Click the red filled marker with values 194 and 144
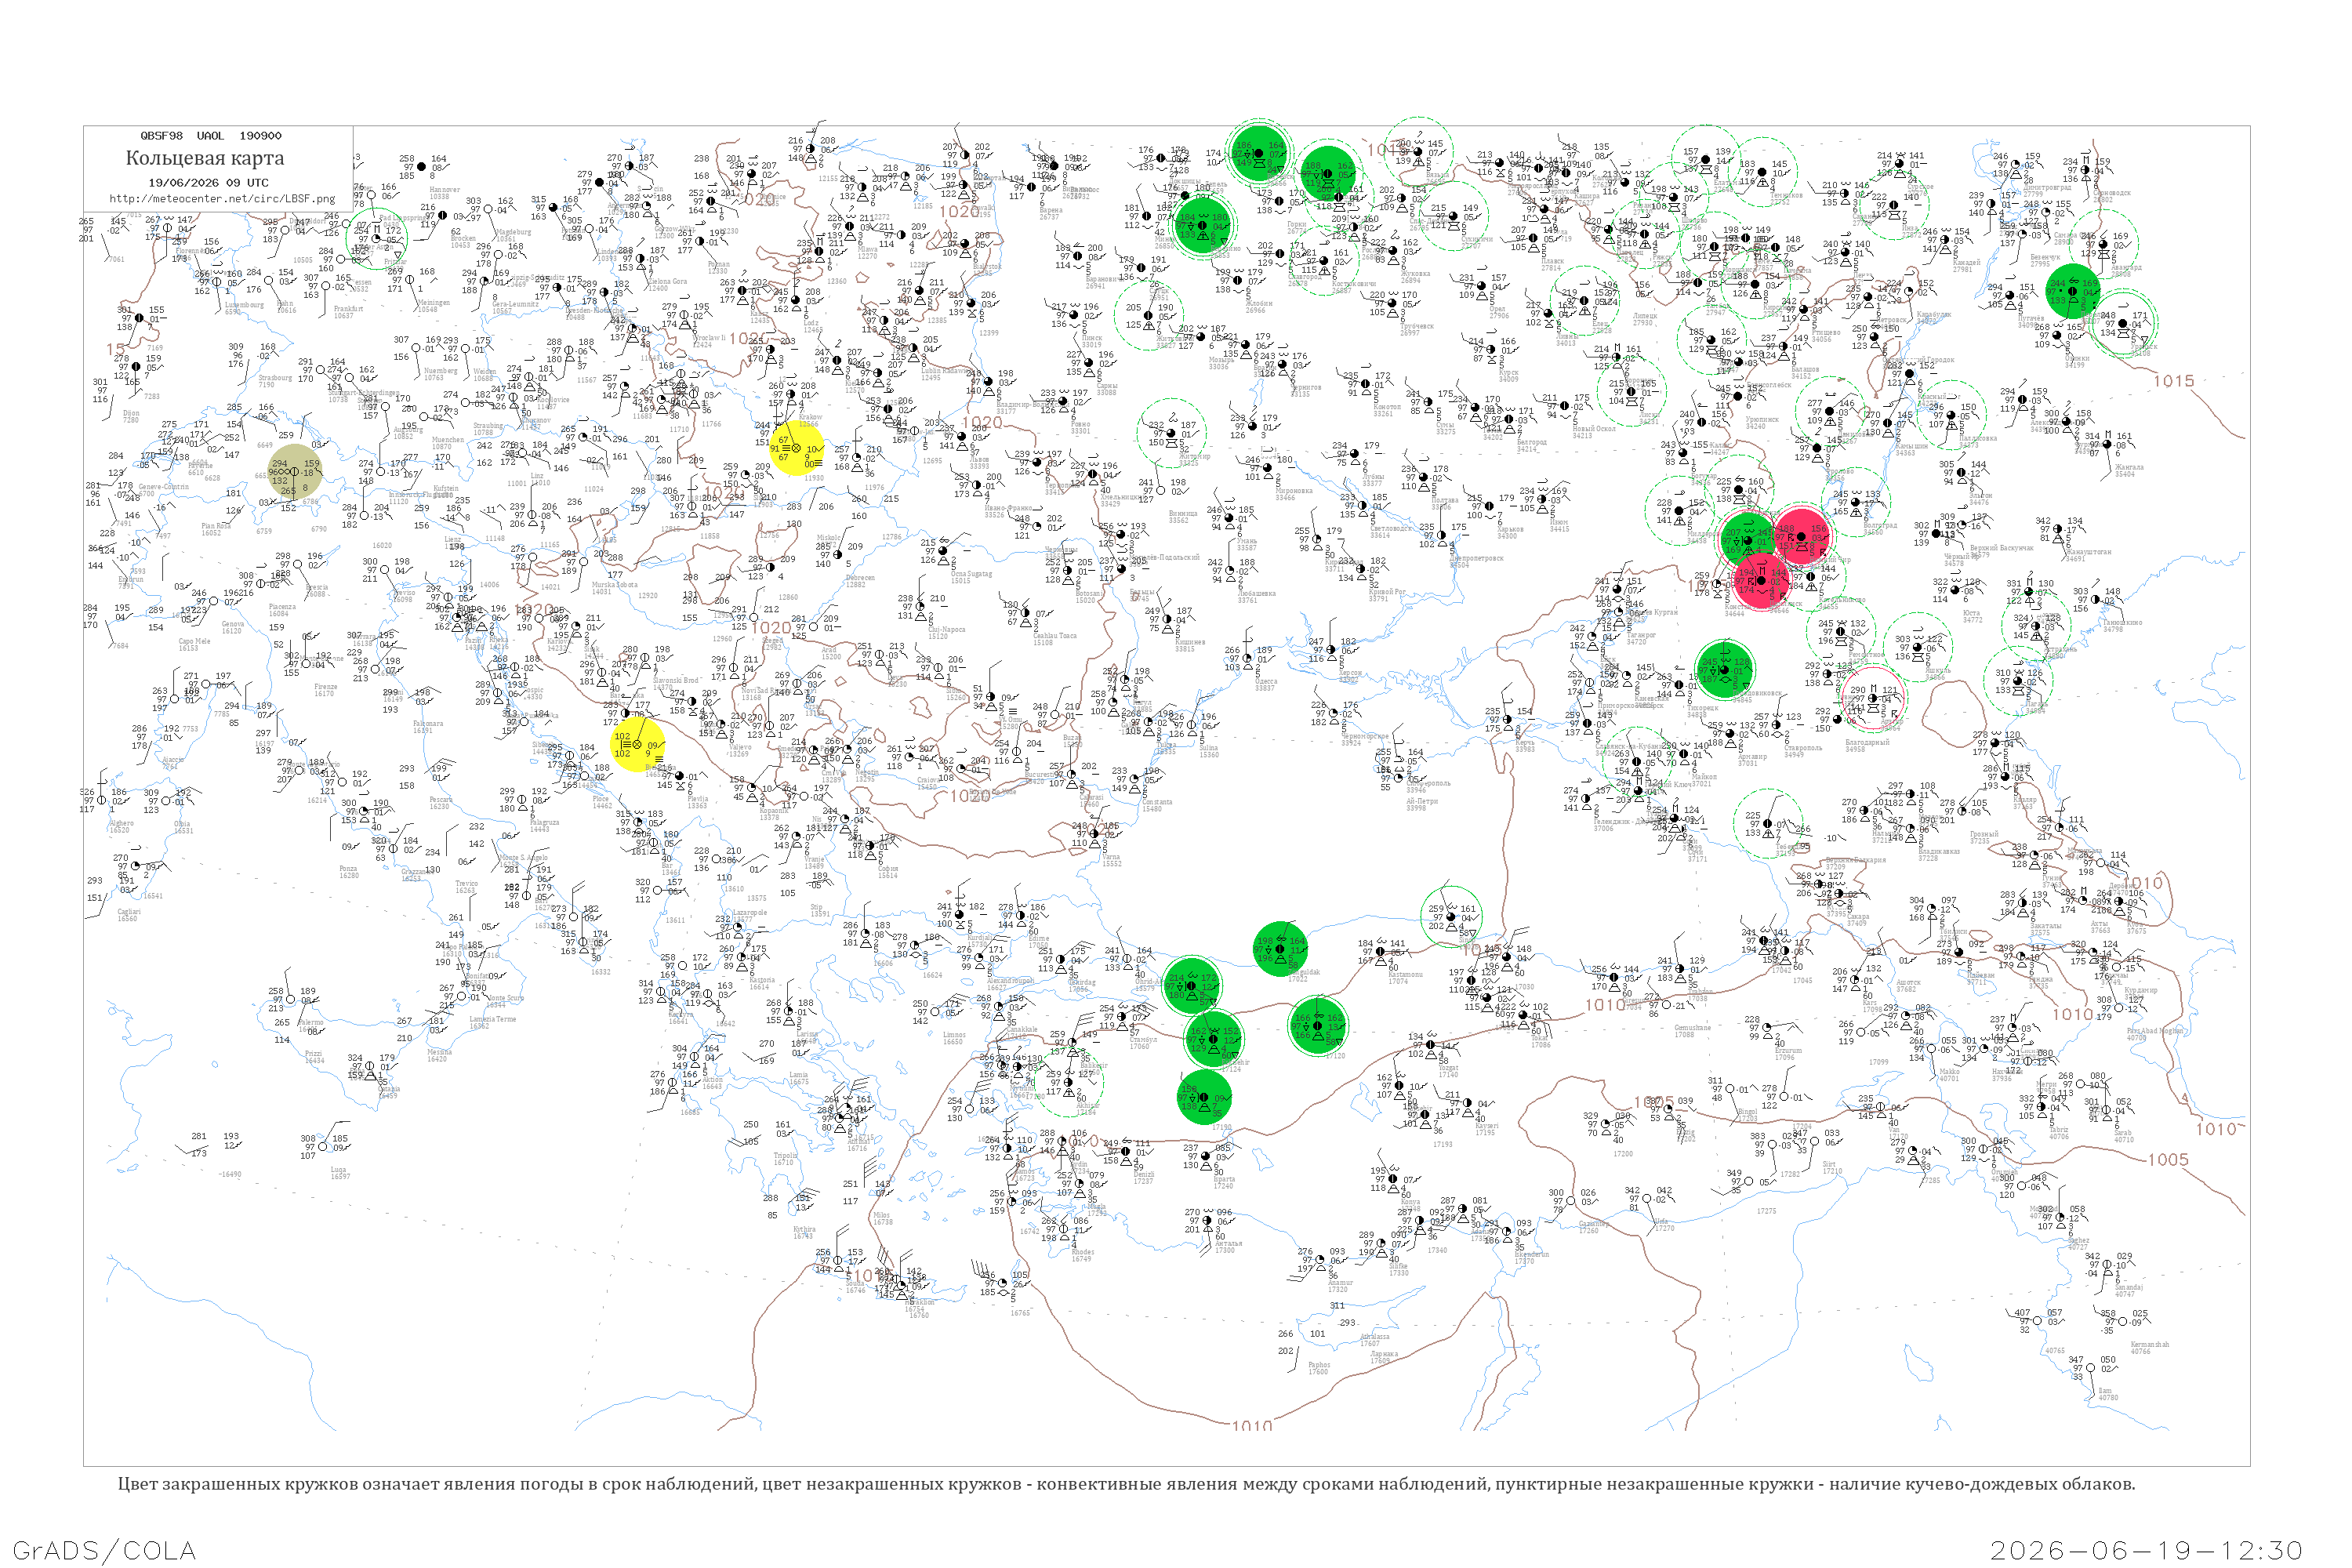This screenshot has height=1568, width=2352. click(1762, 580)
